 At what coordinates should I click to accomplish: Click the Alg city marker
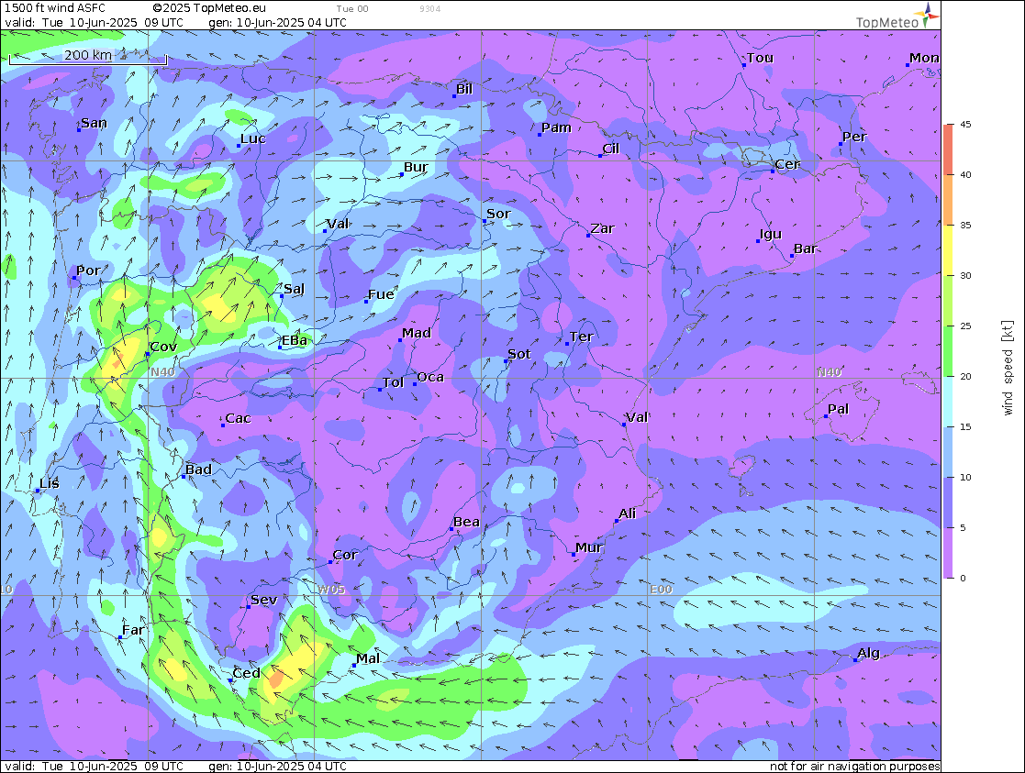point(855,660)
